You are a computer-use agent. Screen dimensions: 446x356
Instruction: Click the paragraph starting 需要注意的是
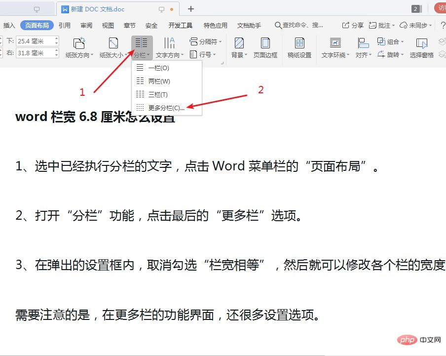(x=168, y=315)
